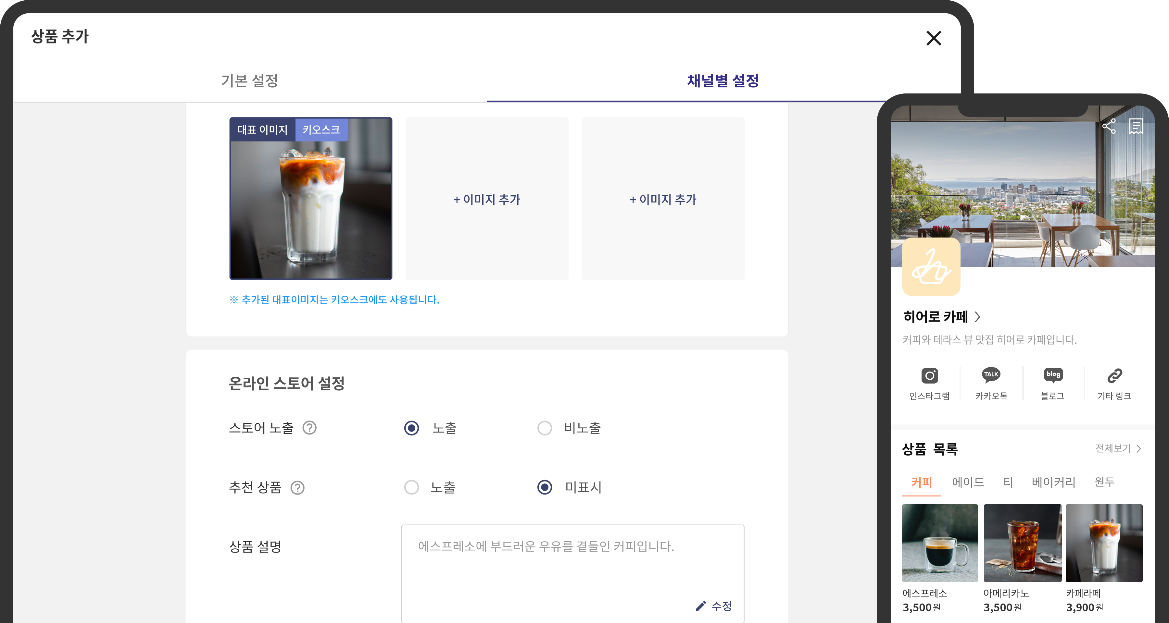Open help icon next to 스토어 노출
This screenshot has width=1169, height=623.
[309, 428]
